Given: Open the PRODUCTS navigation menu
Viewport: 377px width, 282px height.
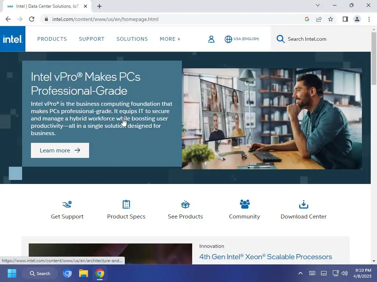Looking at the screenshot, I should (x=52, y=39).
